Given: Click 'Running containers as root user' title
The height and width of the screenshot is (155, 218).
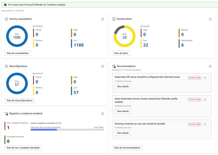Looking at the screenshot, I should coord(140,124).
